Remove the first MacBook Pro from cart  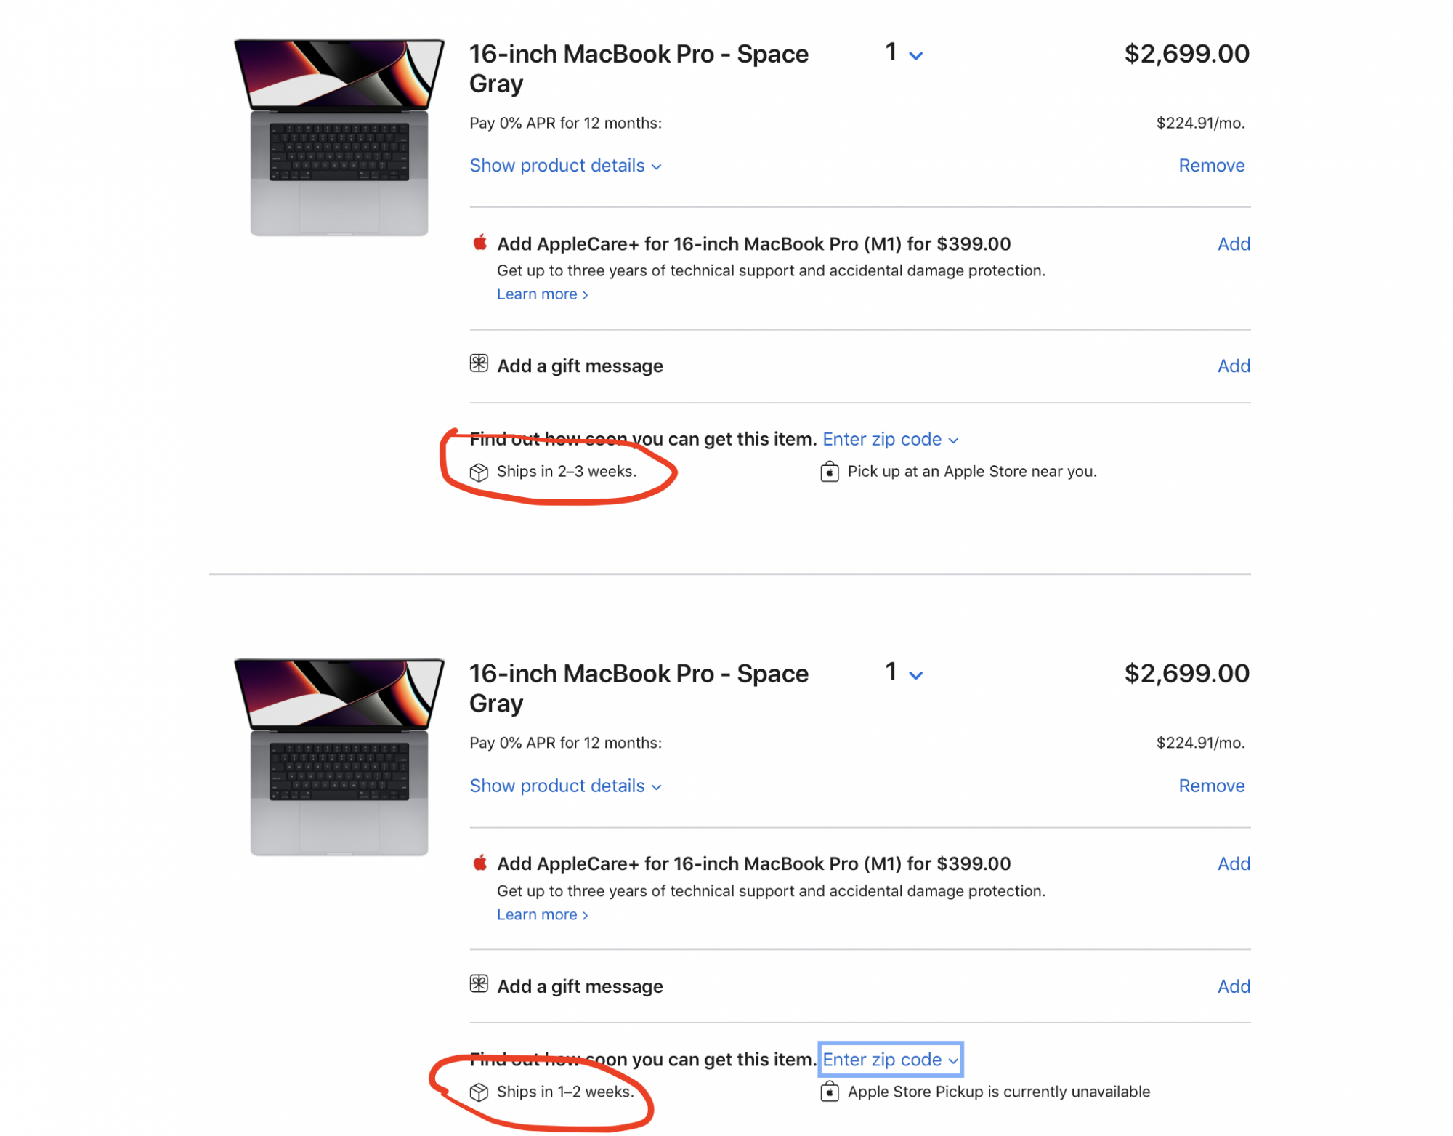coord(1210,165)
